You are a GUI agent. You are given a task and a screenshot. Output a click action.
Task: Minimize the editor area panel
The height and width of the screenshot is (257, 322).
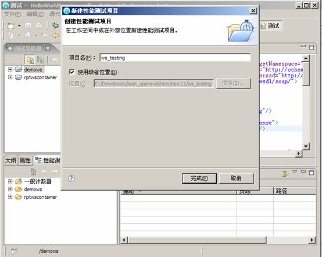coord(303,46)
